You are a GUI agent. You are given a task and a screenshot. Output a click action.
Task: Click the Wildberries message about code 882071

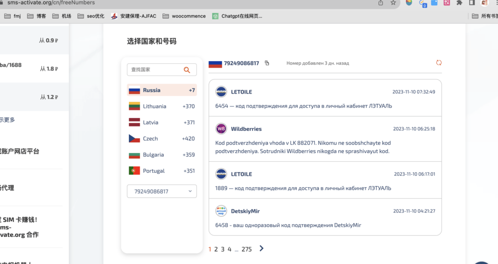click(x=303, y=147)
